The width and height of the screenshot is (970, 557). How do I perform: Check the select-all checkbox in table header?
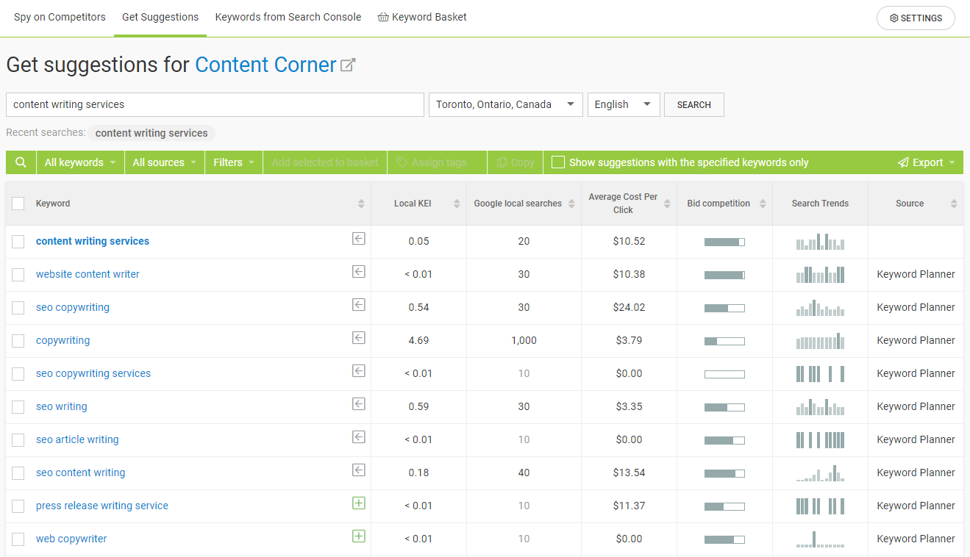pyautogui.click(x=18, y=203)
